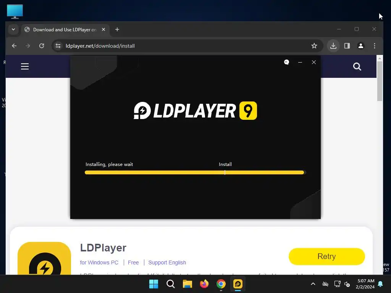Open the hamburger menu on LDPlayer site
The width and height of the screenshot is (391, 293).
pos(25,66)
